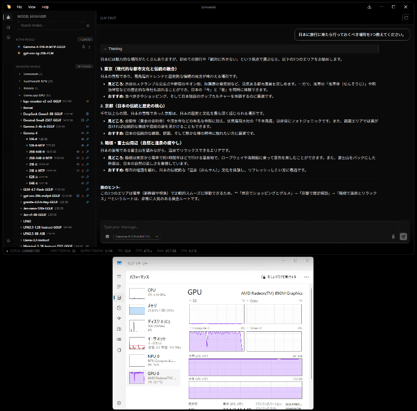The image size is (417, 411).
Task: Click the second left sidebar panel icon in Lemonade
Action: click(8, 27)
